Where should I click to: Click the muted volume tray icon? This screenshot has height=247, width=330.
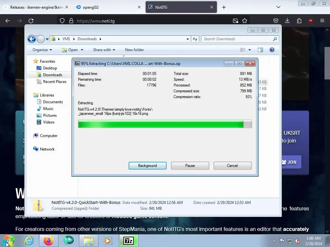pyautogui.click(x=297, y=241)
